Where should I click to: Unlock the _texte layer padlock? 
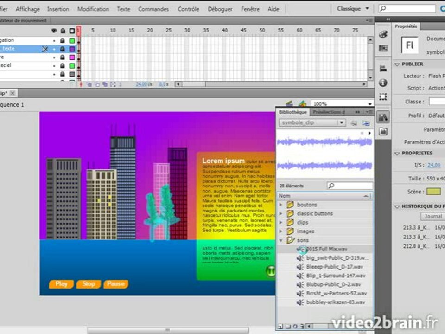pos(63,49)
